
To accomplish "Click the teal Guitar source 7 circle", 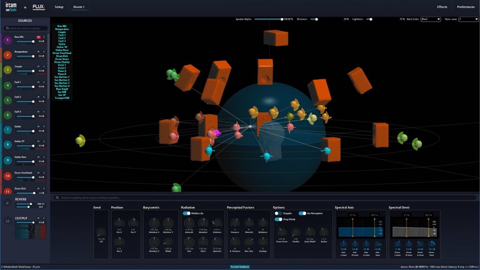I will (7, 130).
